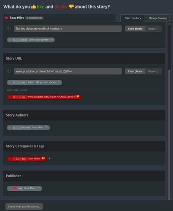Like the author Beau Miles pill
This screenshot has width=173, height=211.
(10, 127)
